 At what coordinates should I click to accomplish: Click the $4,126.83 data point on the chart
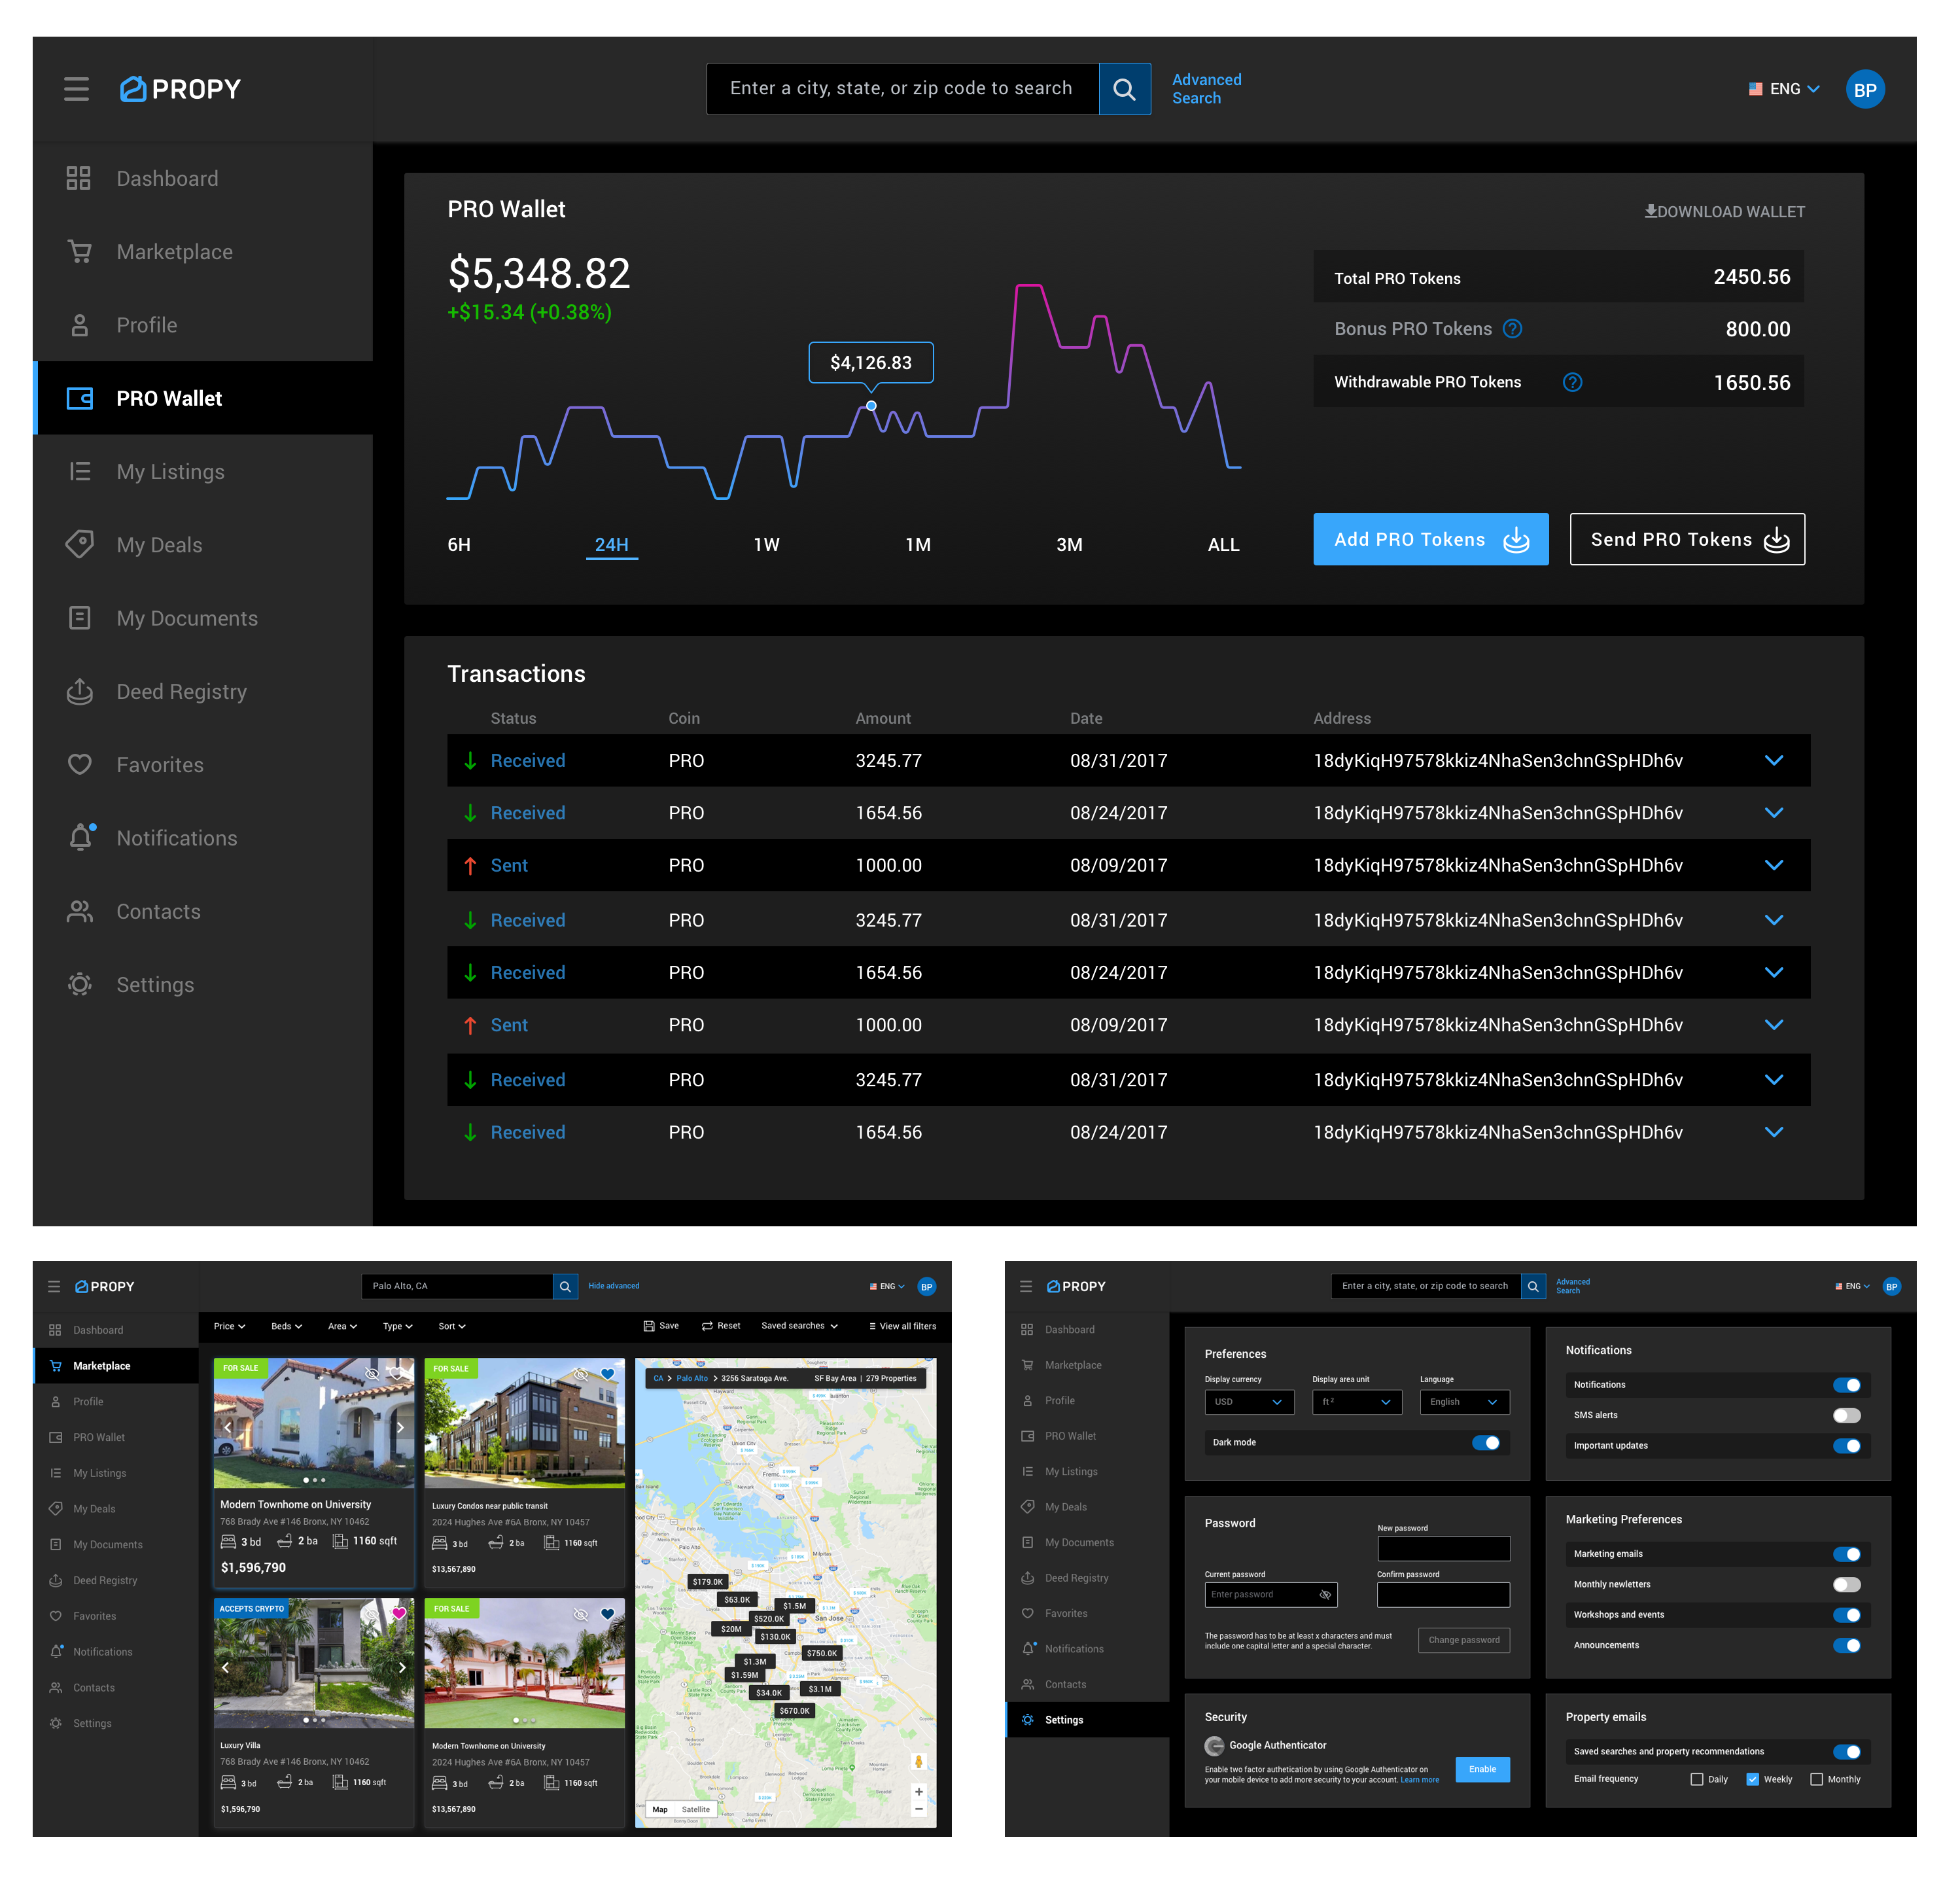pos(871,405)
